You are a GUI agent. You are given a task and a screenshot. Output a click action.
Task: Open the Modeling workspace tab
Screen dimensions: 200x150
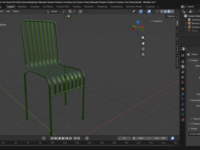tap(22, 7)
